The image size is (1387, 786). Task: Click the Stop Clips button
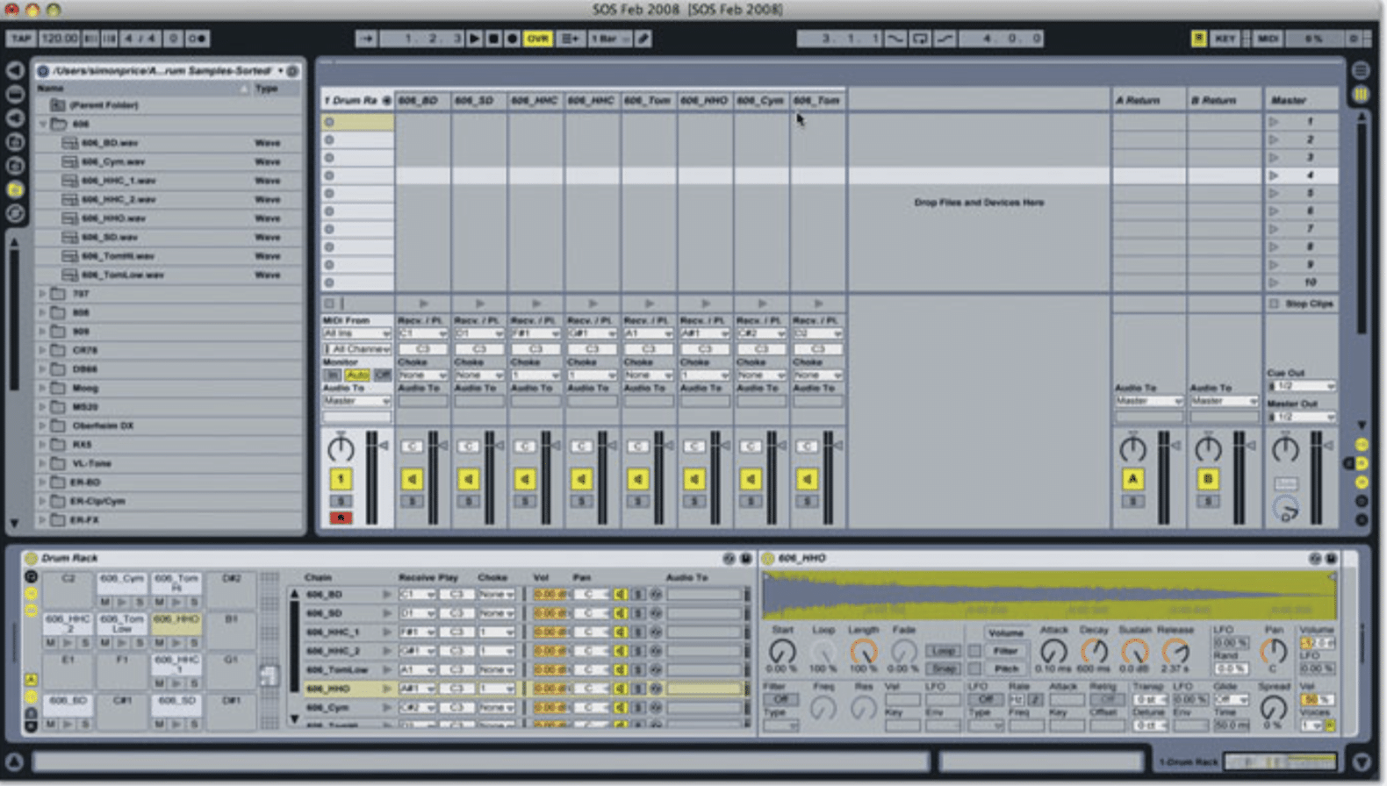tap(1303, 304)
